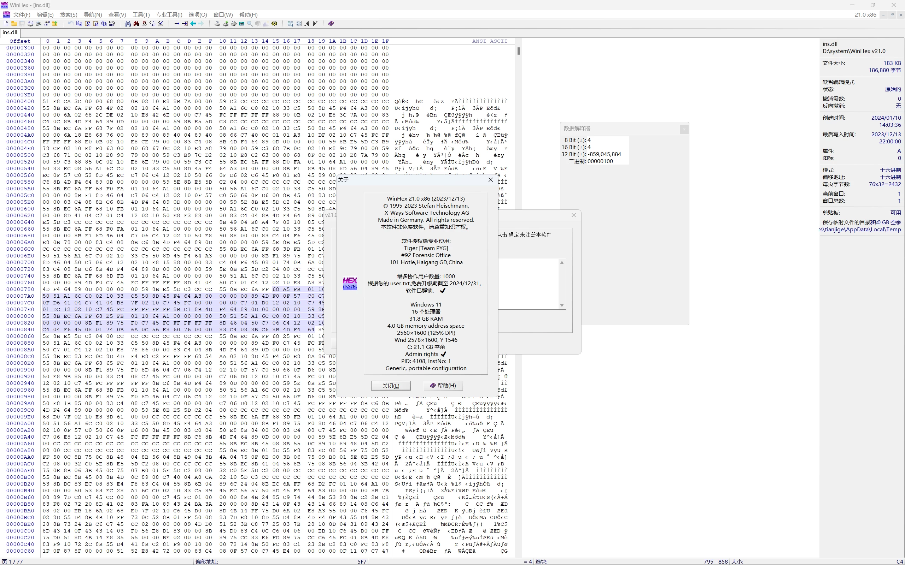Open the 编辑(E) menu
The image size is (905, 565).
coord(45,14)
